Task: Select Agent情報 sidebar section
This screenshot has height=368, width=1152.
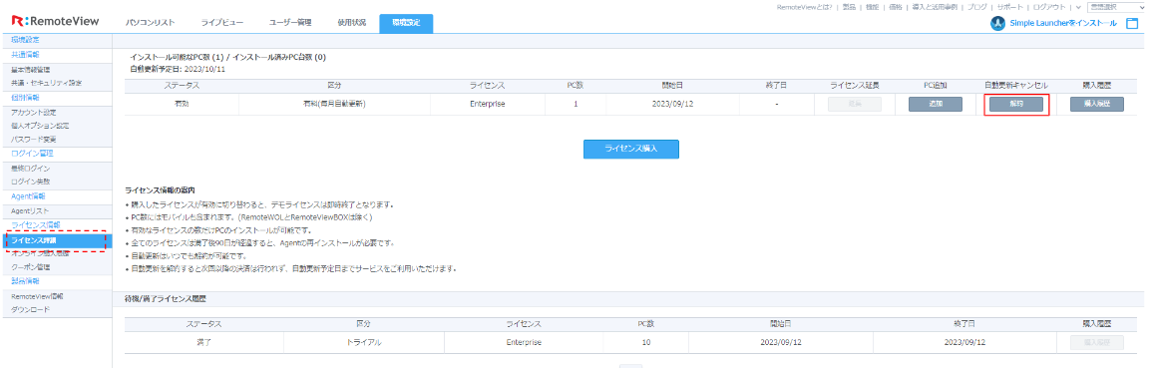Action: (x=28, y=196)
